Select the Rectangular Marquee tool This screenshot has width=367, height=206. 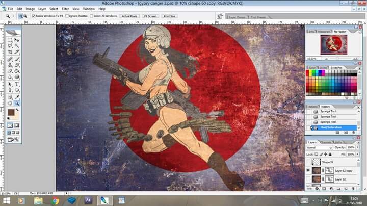[10, 40]
